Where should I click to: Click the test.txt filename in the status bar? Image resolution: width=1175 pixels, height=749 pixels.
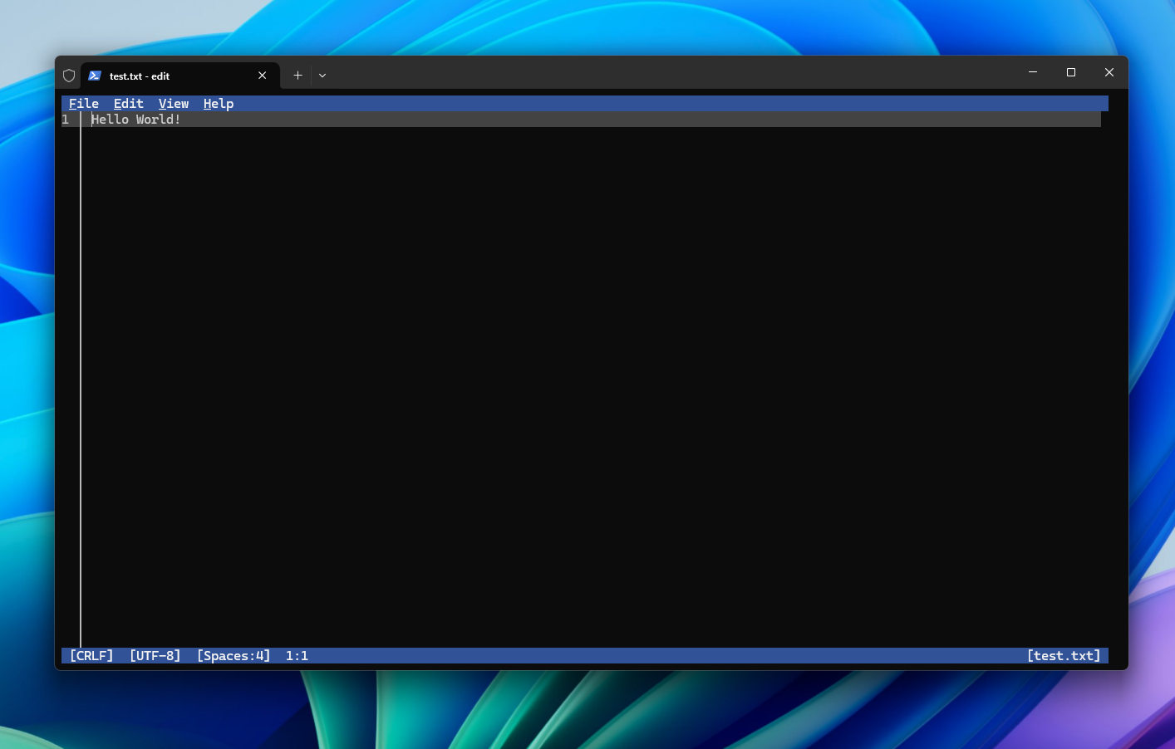pyautogui.click(x=1064, y=655)
